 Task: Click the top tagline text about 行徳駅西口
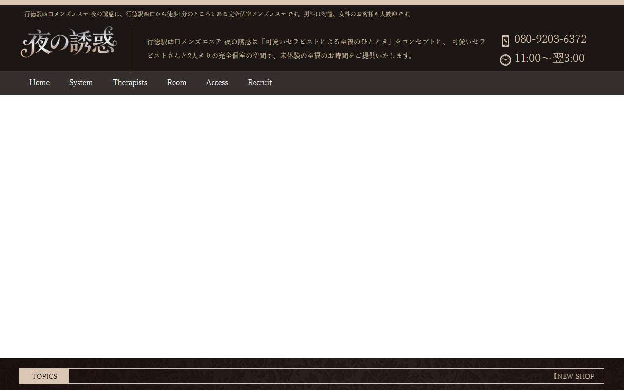pyautogui.click(x=218, y=14)
